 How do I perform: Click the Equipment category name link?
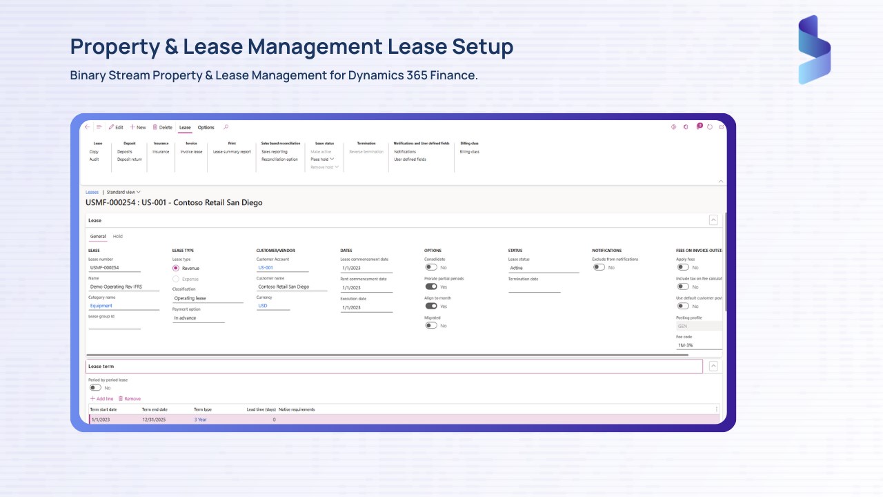(x=101, y=306)
